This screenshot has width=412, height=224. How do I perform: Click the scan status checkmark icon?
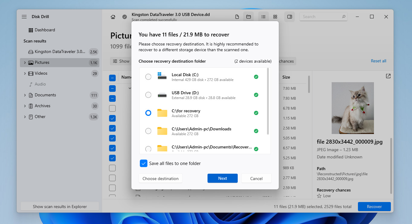click(x=124, y=17)
